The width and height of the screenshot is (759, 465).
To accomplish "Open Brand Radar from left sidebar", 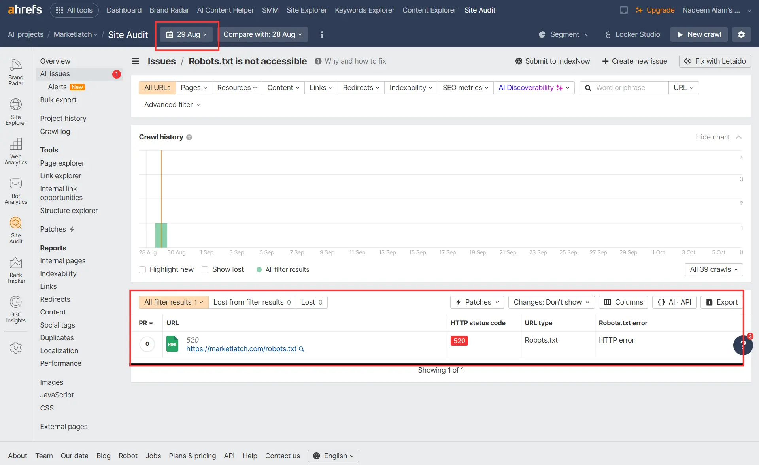I will click(x=16, y=72).
